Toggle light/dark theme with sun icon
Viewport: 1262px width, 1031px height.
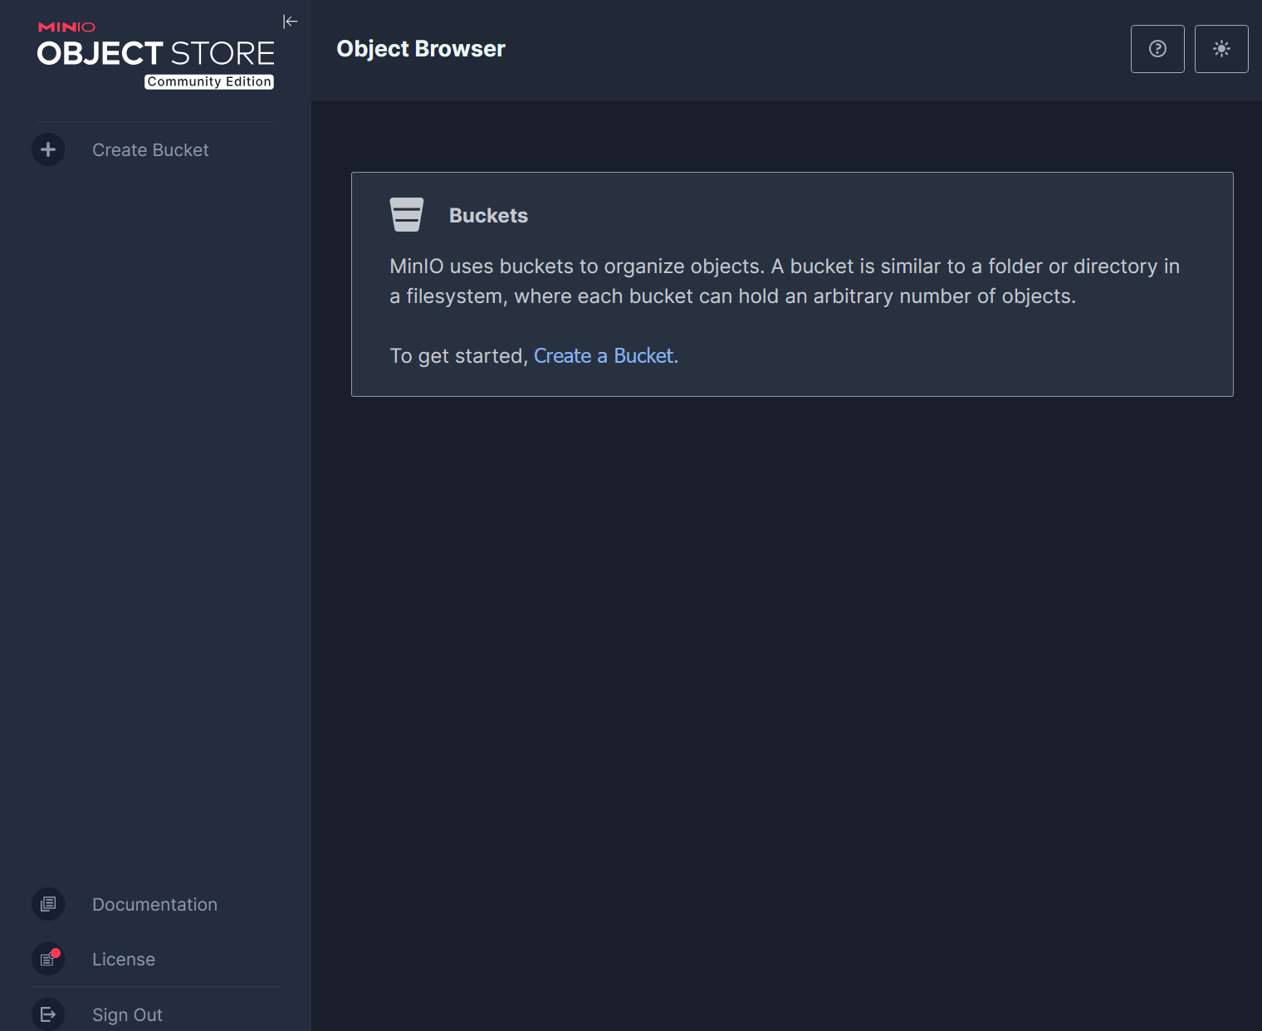[x=1220, y=49]
